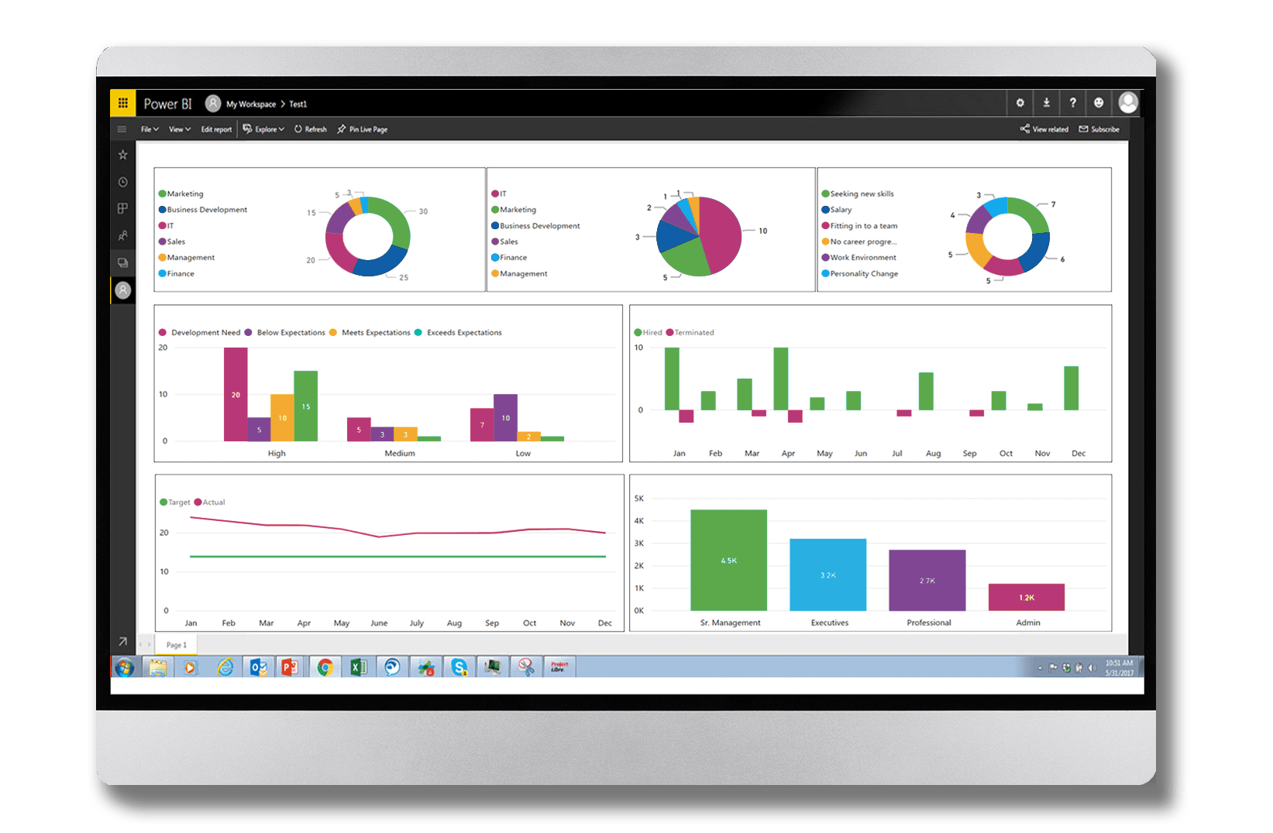Select the Professional 2.7K bar
Viewport: 1273px width, 833px height.
(x=927, y=580)
